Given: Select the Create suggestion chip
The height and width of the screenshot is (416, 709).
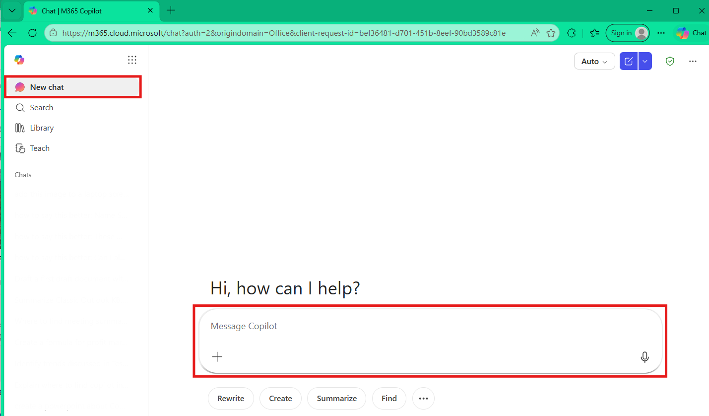Looking at the screenshot, I should pyautogui.click(x=280, y=399).
